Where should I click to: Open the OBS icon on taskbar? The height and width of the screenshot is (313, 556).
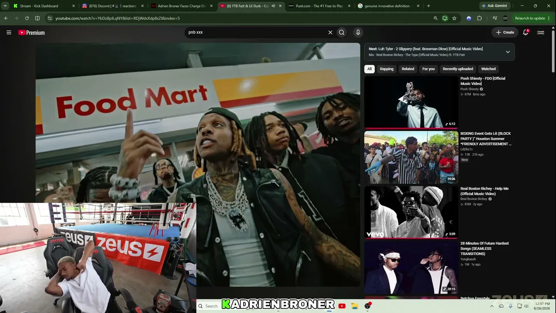click(x=367, y=306)
